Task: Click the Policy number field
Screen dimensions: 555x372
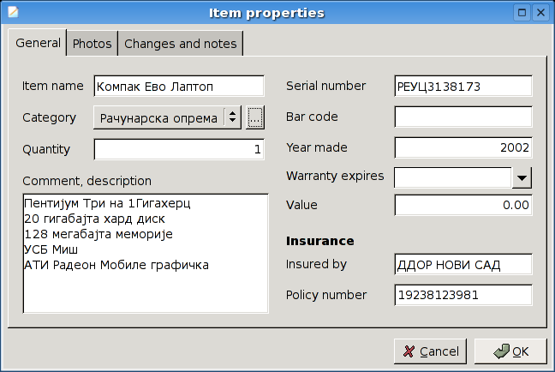Action: pos(462,295)
